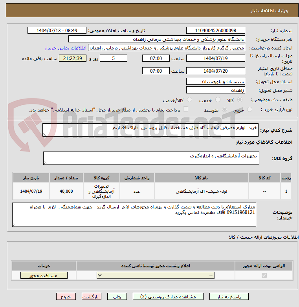Click the remaining days field showing 5
Screen dimensions: 299x307
click(114, 58)
